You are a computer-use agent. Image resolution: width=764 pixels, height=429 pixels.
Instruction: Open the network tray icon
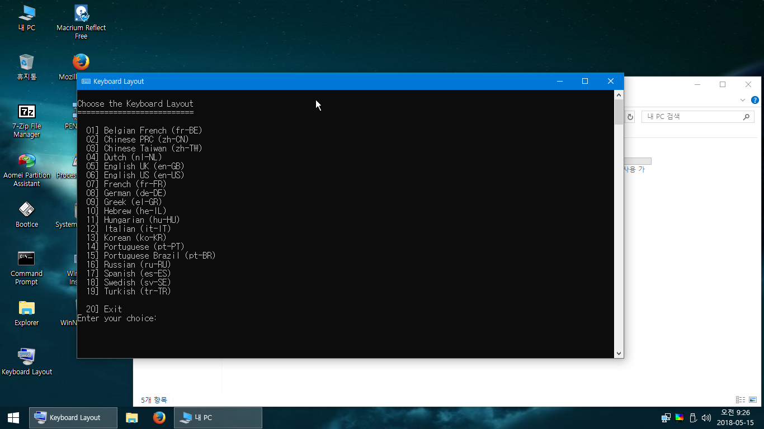pyautogui.click(x=666, y=417)
